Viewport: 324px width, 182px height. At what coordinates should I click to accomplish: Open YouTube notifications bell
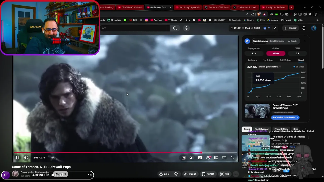click(304, 28)
